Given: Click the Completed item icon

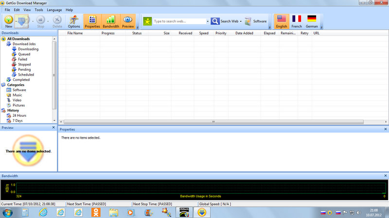Looking at the screenshot, I should pos(9,79).
